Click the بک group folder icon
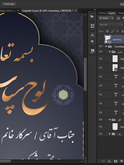124x165 pixels. [x=113, y=134]
